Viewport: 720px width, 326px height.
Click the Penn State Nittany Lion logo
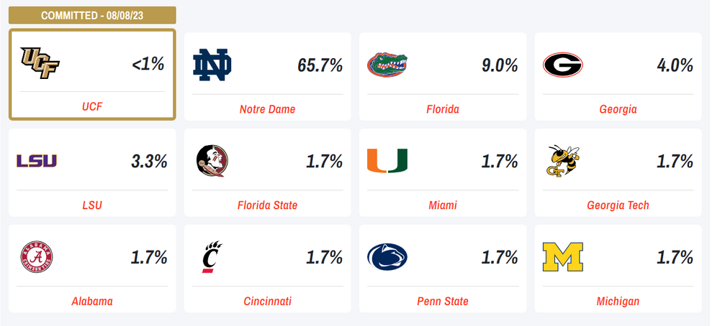pyautogui.click(x=387, y=257)
